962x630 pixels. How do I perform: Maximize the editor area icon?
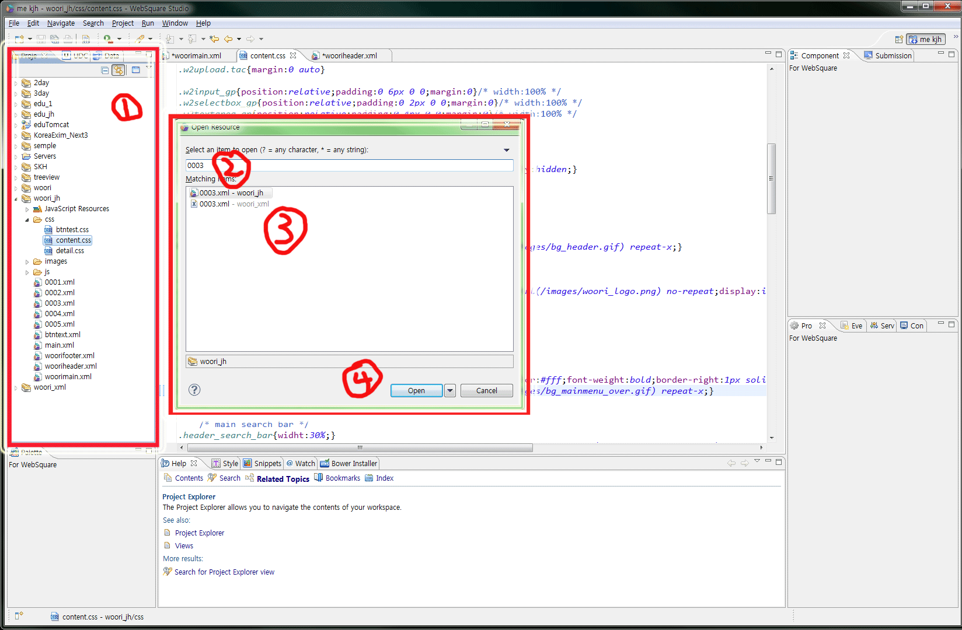(x=779, y=54)
